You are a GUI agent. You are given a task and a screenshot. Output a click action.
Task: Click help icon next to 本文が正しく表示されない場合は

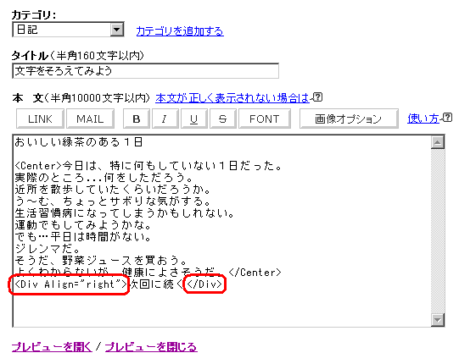[x=318, y=97]
